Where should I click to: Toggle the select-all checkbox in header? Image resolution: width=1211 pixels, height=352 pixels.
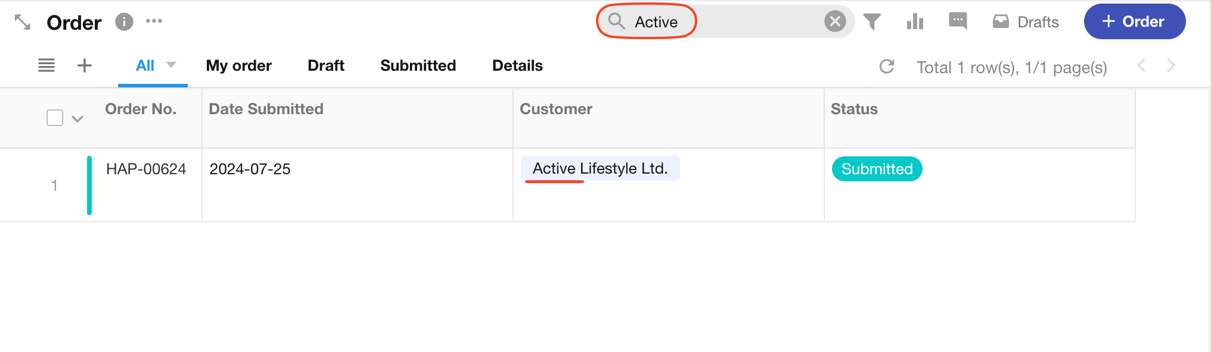pyautogui.click(x=55, y=118)
